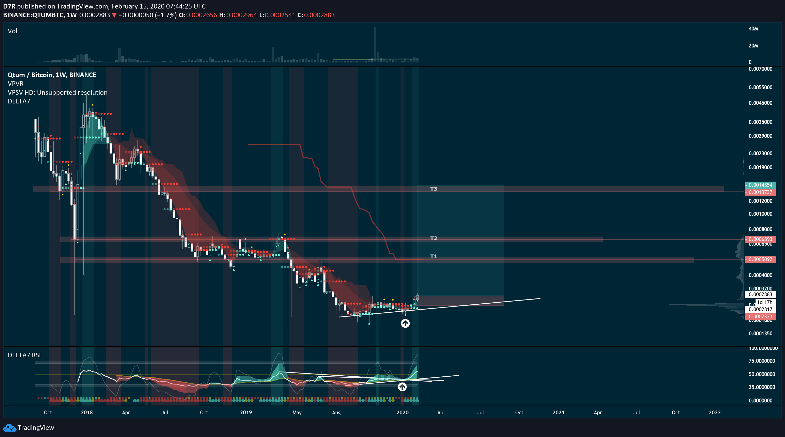
Task: Click the VPSV HD: Unsupported resolution label
Action: click(x=58, y=92)
